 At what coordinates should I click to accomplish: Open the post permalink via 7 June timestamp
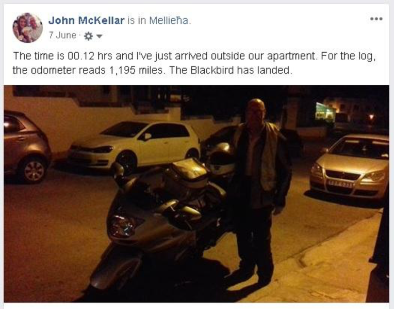coord(62,35)
